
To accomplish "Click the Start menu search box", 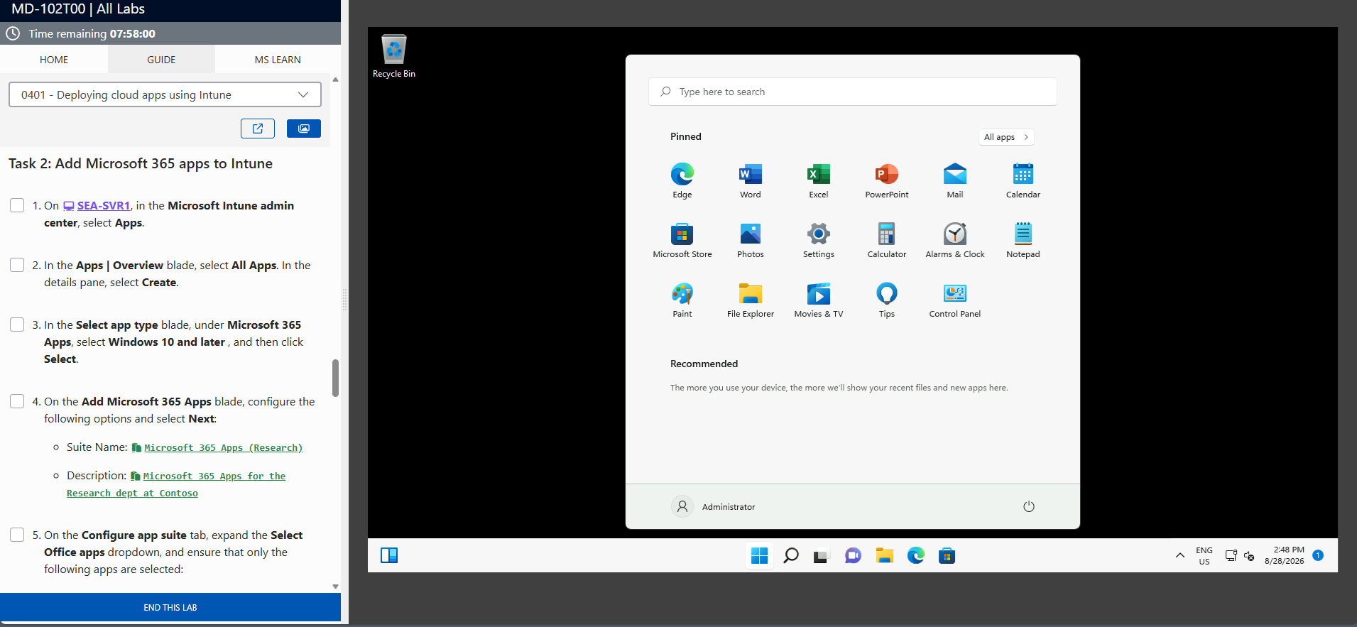I will (x=852, y=92).
